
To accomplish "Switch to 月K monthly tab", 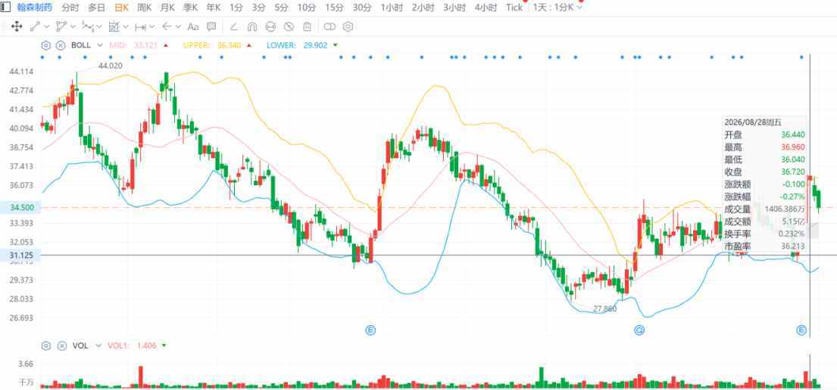I will [167, 8].
